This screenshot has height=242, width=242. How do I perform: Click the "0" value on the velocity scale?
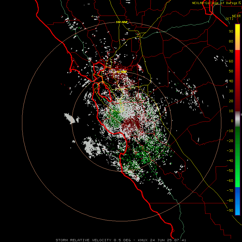click(x=232, y=121)
